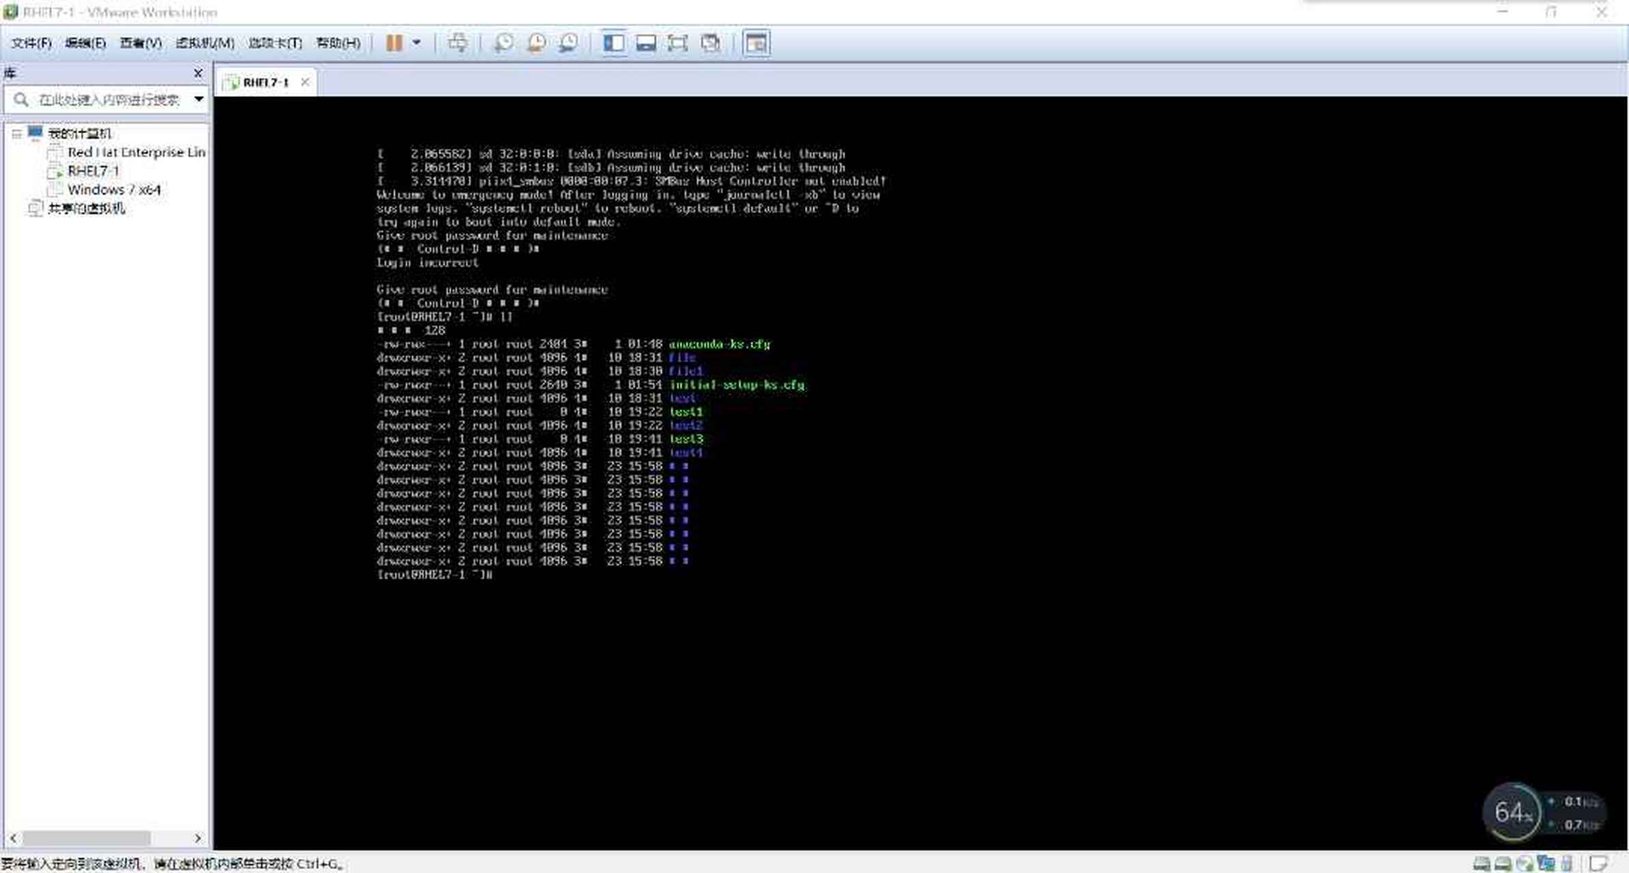The height and width of the screenshot is (873, 1629).
Task: Select 共享的虚拟机 in the library tree
Action: [x=86, y=209]
